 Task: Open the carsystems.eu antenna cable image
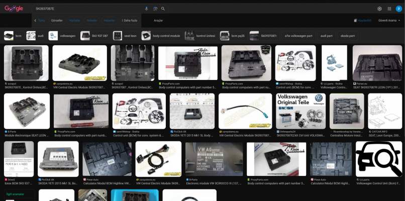coord(245,111)
